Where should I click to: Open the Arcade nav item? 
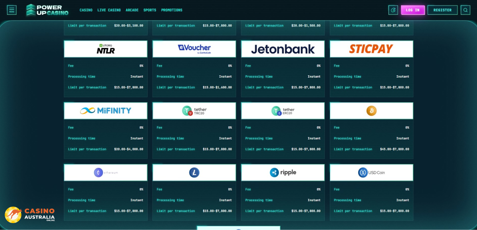pyautogui.click(x=132, y=10)
